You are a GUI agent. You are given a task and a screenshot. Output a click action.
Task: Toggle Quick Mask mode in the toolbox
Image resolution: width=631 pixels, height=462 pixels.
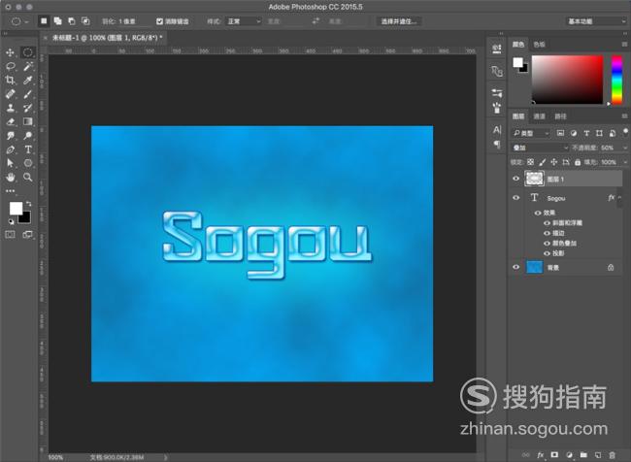click(x=11, y=235)
